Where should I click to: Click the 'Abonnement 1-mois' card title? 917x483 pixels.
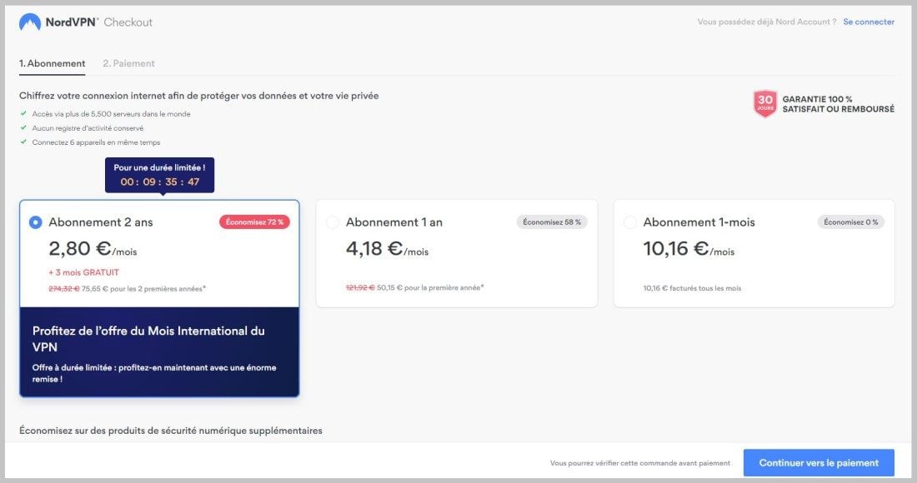[x=699, y=222]
